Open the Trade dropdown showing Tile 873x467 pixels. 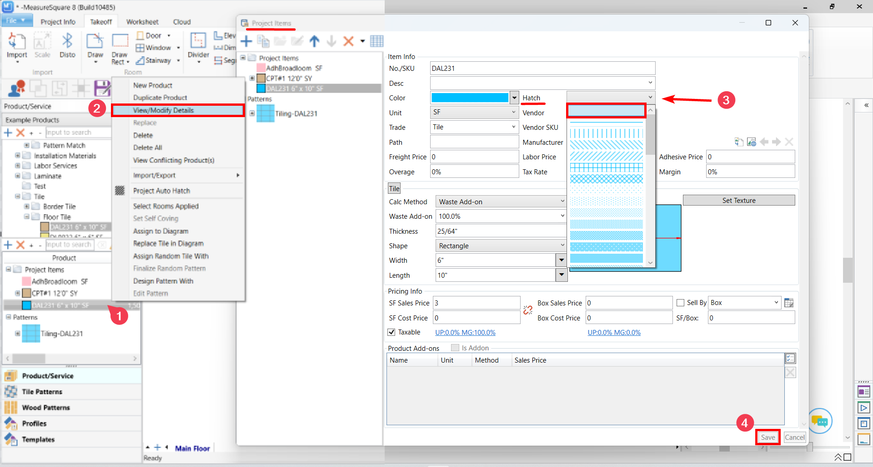[x=474, y=127]
